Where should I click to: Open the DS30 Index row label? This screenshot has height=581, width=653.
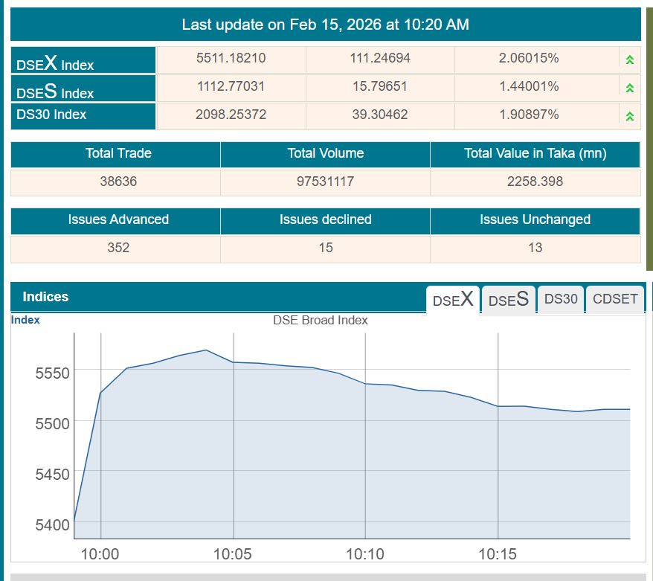[x=51, y=115]
